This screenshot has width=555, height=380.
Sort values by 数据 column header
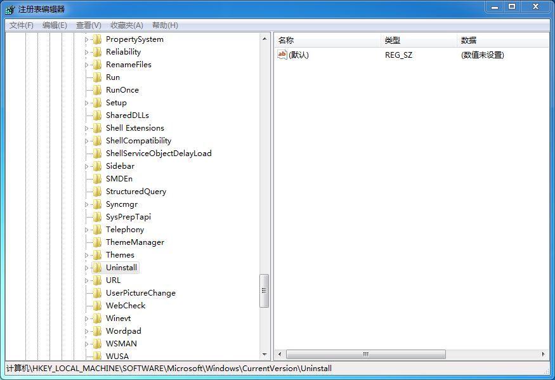(x=503, y=41)
